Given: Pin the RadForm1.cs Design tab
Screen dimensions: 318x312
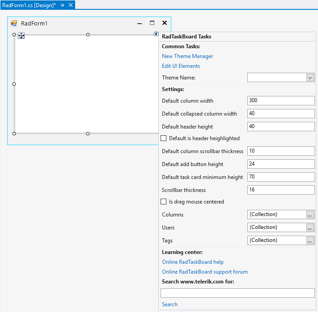Looking at the screenshot, I should pos(62,5).
